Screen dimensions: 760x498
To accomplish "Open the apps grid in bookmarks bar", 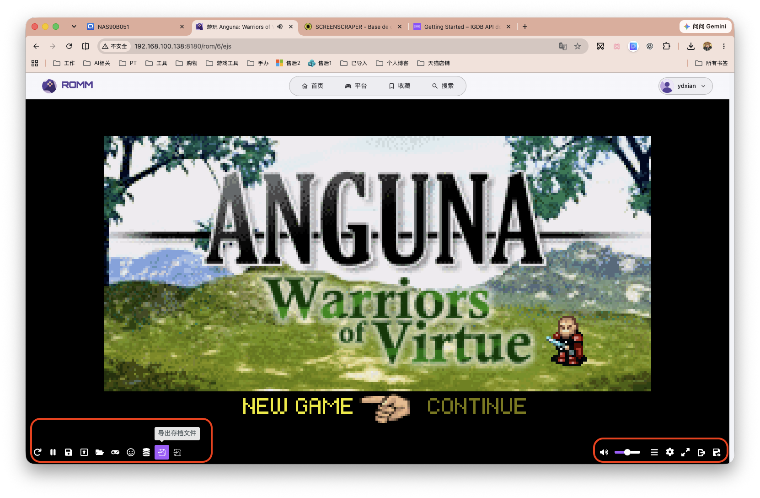I will coord(35,63).
